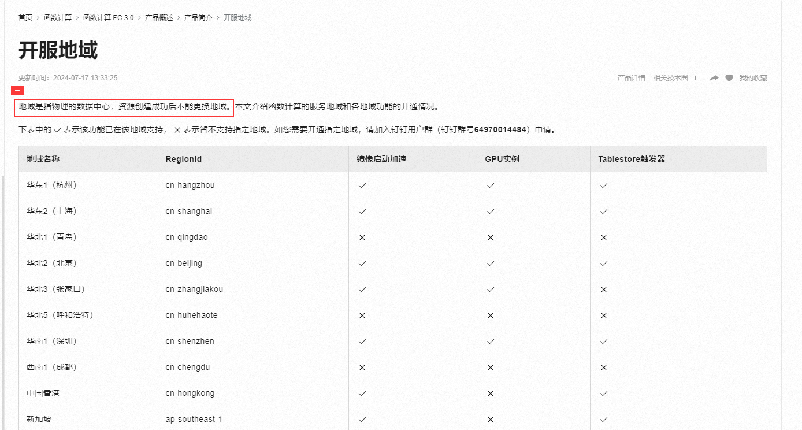802x430 pixels.
Task: Click Tablestore checkmark in cn-shenzhen row
Action: 604,342
